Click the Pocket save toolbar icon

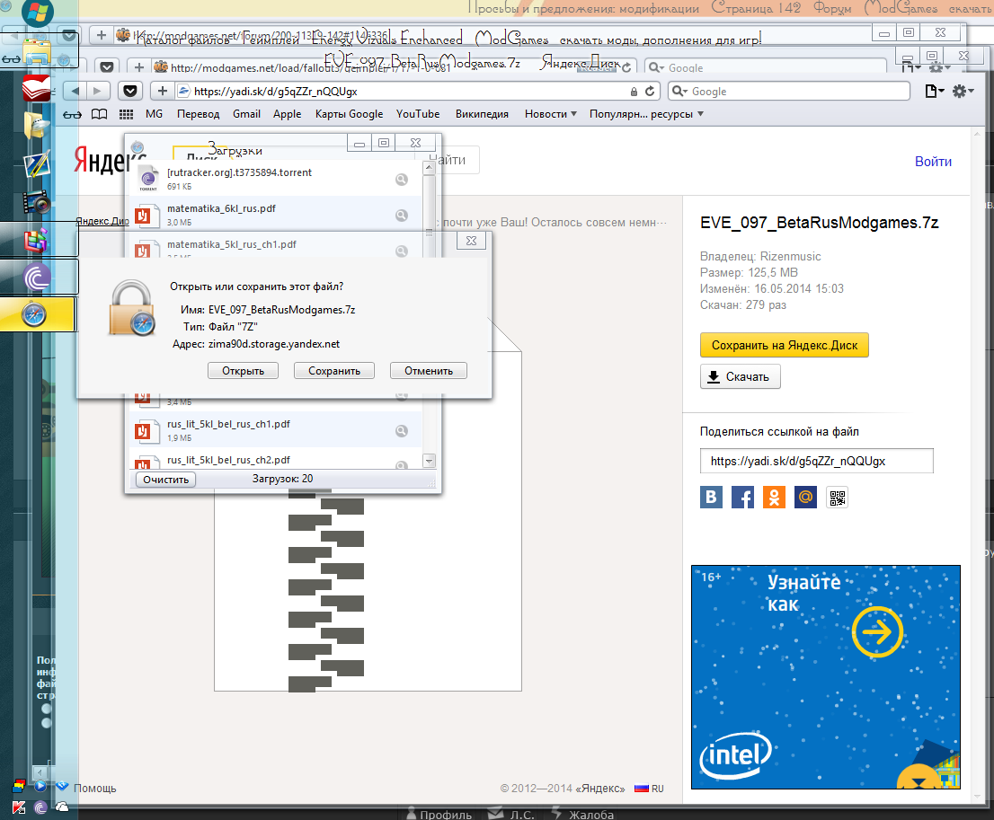point(130,92)
